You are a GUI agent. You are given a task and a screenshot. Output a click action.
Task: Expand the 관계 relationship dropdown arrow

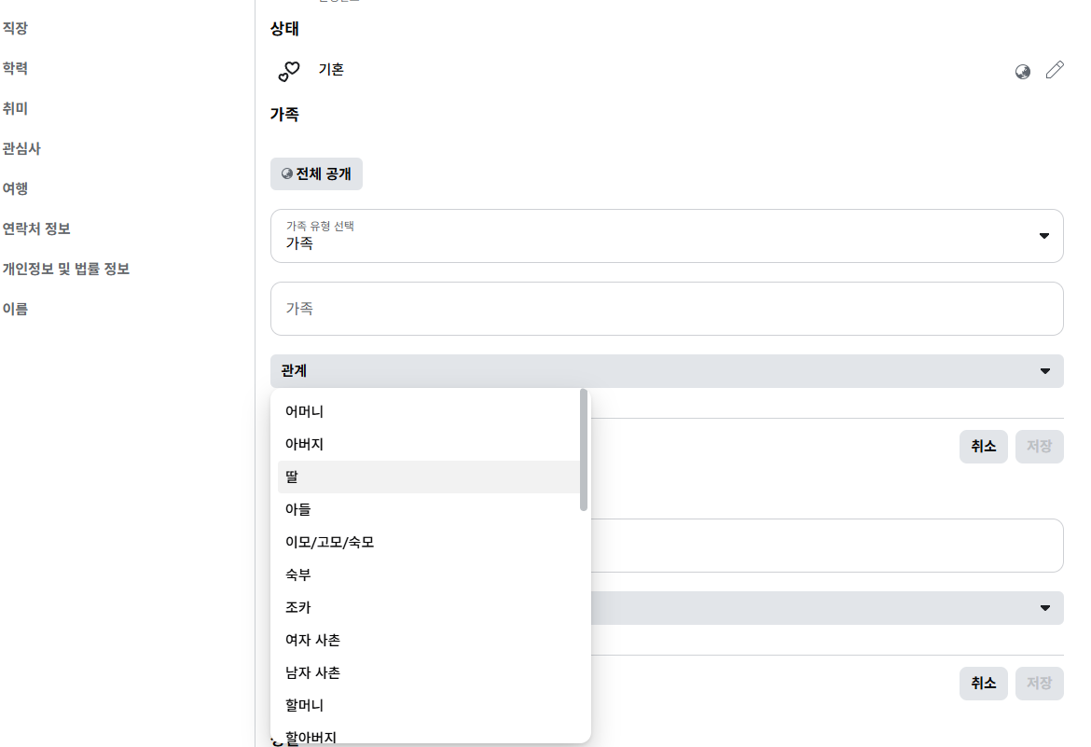click(x=1043, y=371)
